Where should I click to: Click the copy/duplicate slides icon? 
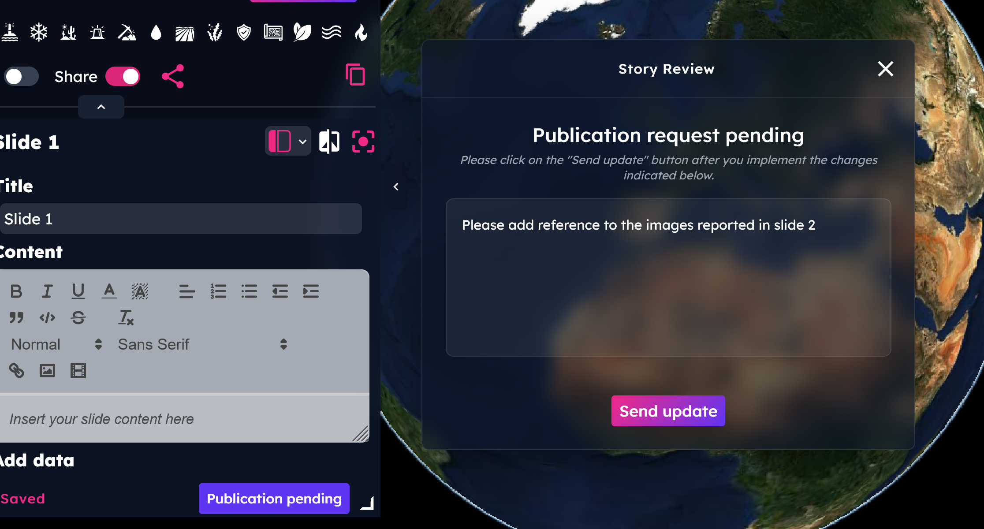(x=355, y=75)
